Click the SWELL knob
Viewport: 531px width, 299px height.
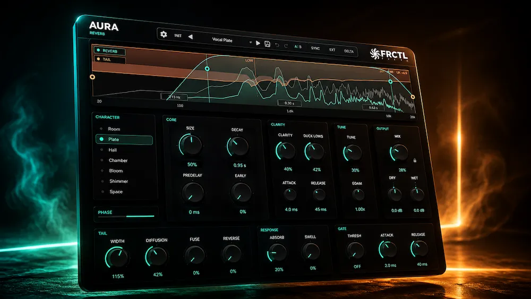[311, 251]
